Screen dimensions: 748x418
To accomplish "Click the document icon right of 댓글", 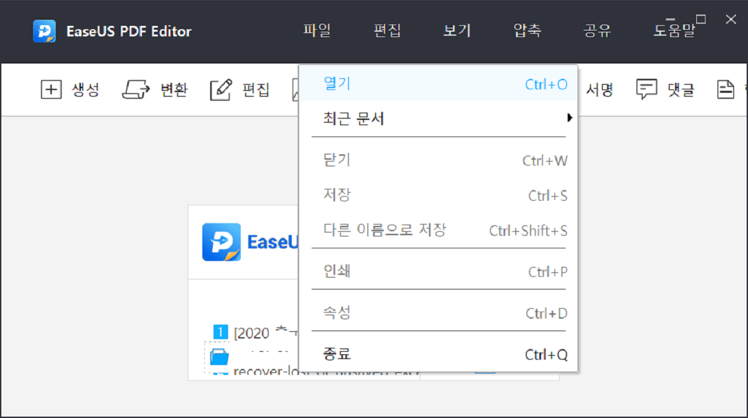I will coord(726,90).
